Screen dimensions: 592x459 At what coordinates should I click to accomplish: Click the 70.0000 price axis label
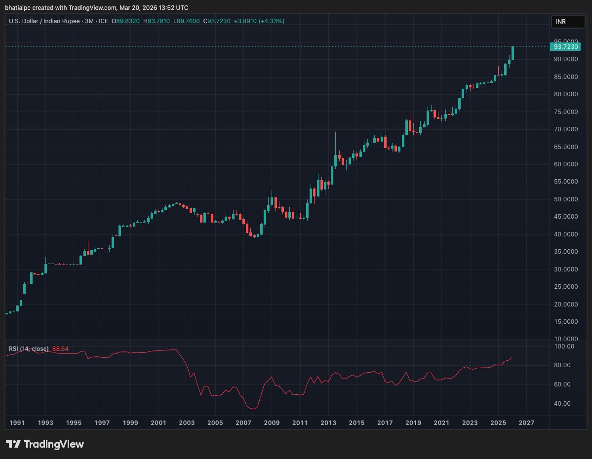point(566,129)
